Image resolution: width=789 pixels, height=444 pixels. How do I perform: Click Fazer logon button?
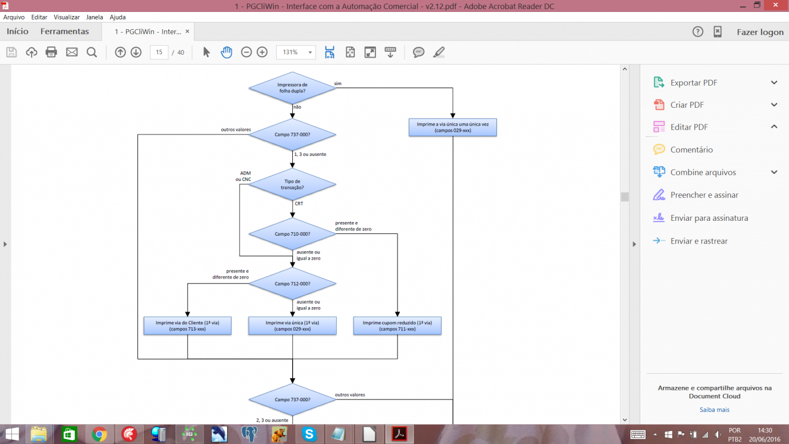[x=760, y=32]
